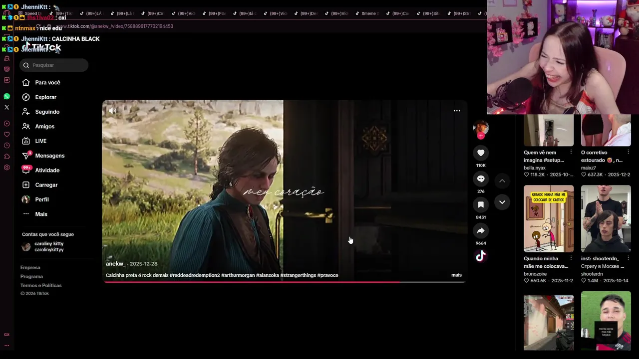Open the comments bubble showing 276

481,179
